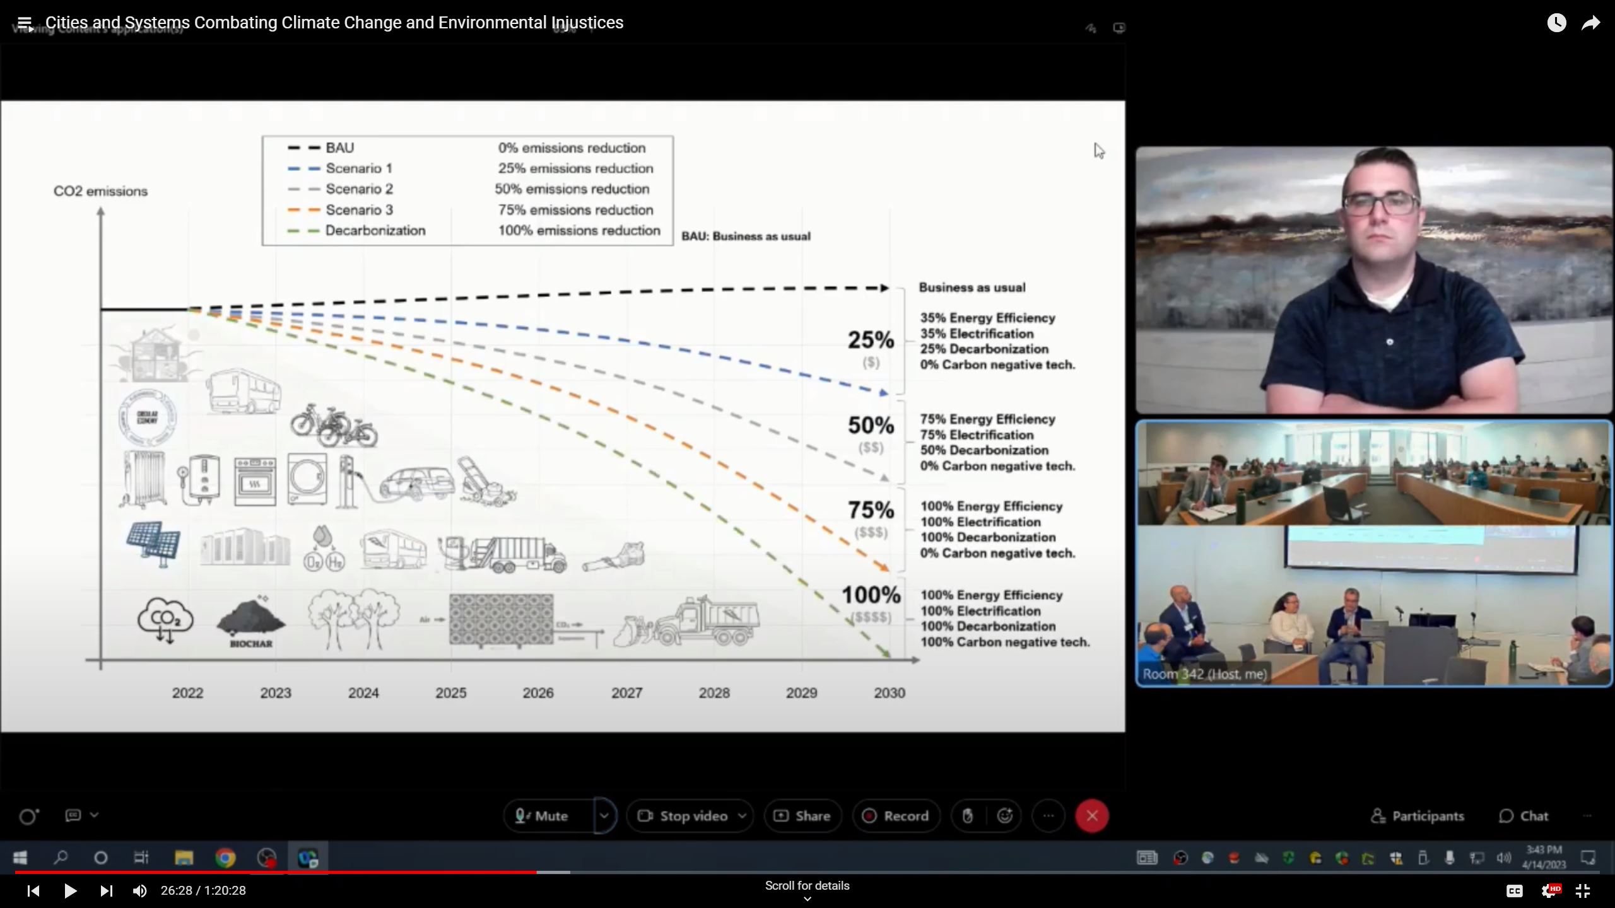Exit full screen mode
Viewport: 1615px width, 908px height.
click(x=1583, y=890)
